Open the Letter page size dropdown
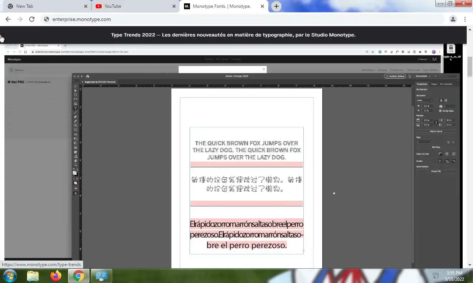The width and height of the screenshot is (473, 283). tap(425, 100)
